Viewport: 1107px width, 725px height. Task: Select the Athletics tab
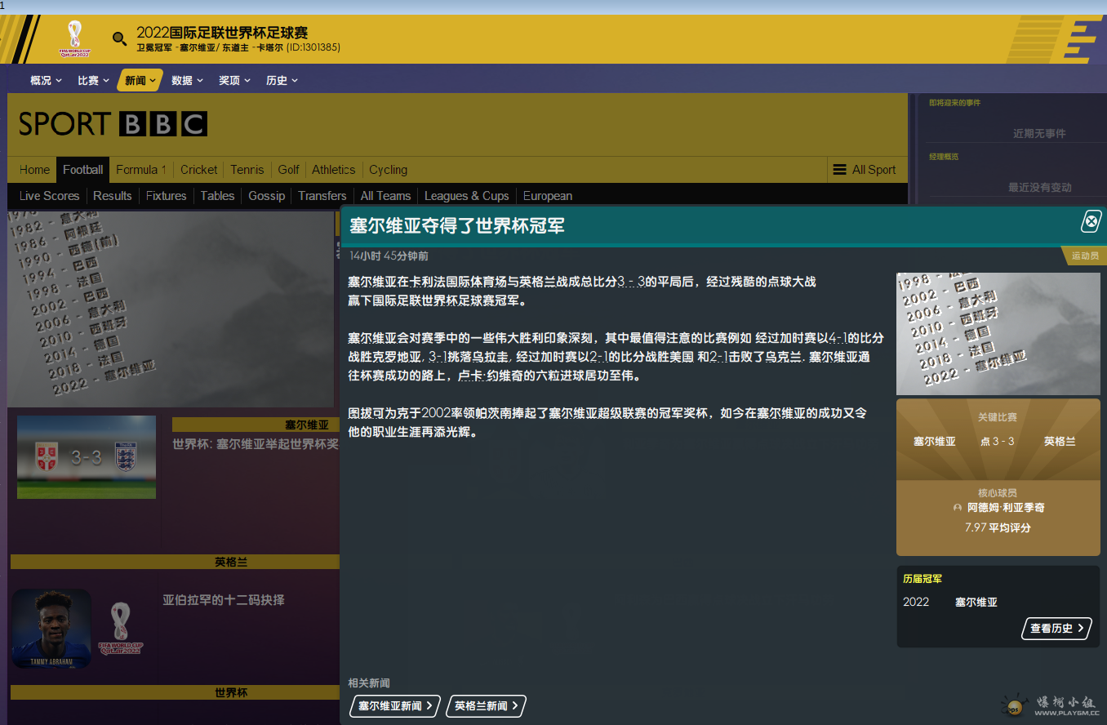(334, 170)
